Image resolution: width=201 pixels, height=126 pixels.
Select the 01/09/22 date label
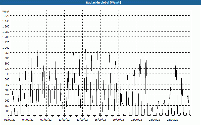pyautogui.click(x=10, y=120)
